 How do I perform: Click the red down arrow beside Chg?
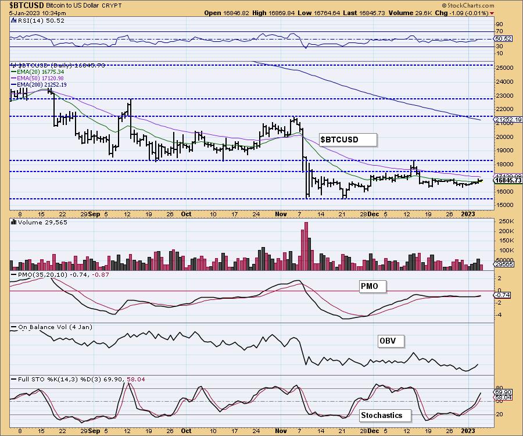pos(492,13)
